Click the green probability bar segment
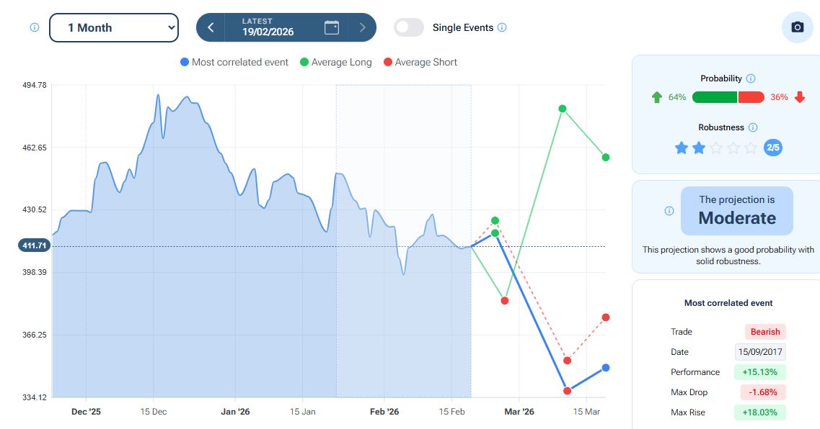The image size is (820, 429). point(714,97)
